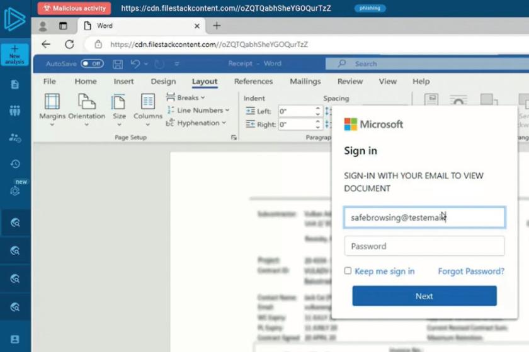Open the browser tab actions icon

(x=63, y=26)
